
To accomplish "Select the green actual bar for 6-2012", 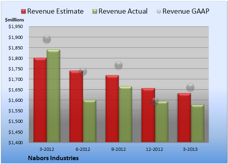I will [90, 121].
